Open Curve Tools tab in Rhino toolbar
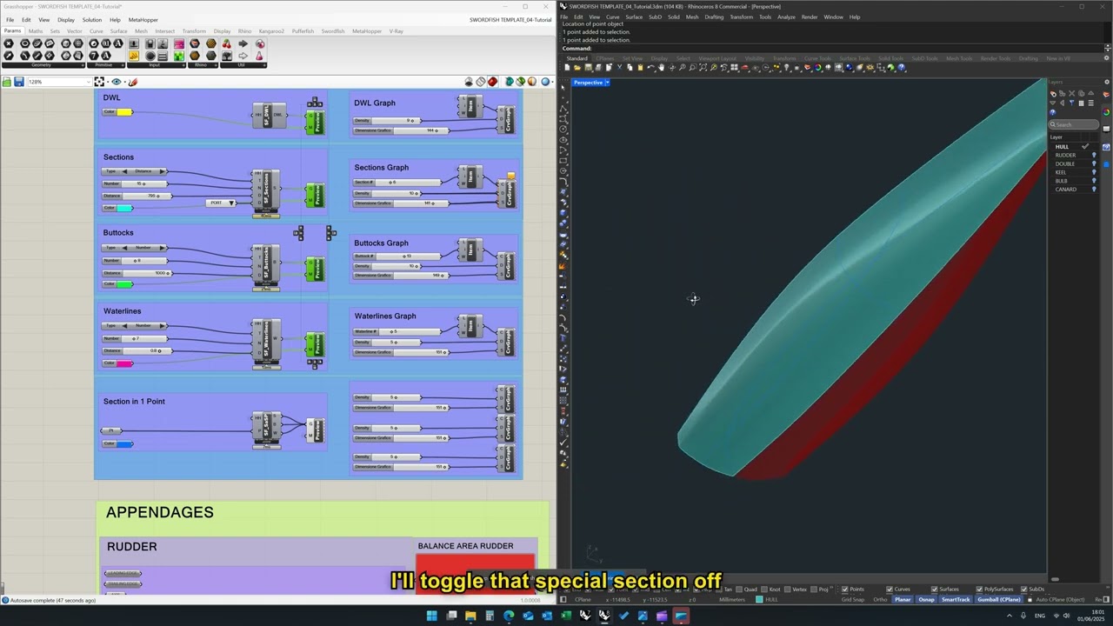The height and width of the screenshot is (626, 1113). point(817,58)
